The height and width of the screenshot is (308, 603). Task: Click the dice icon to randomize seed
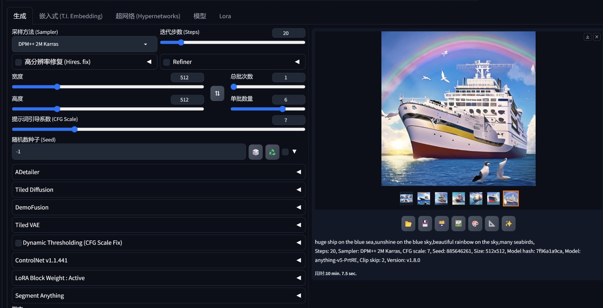[255, 152]
